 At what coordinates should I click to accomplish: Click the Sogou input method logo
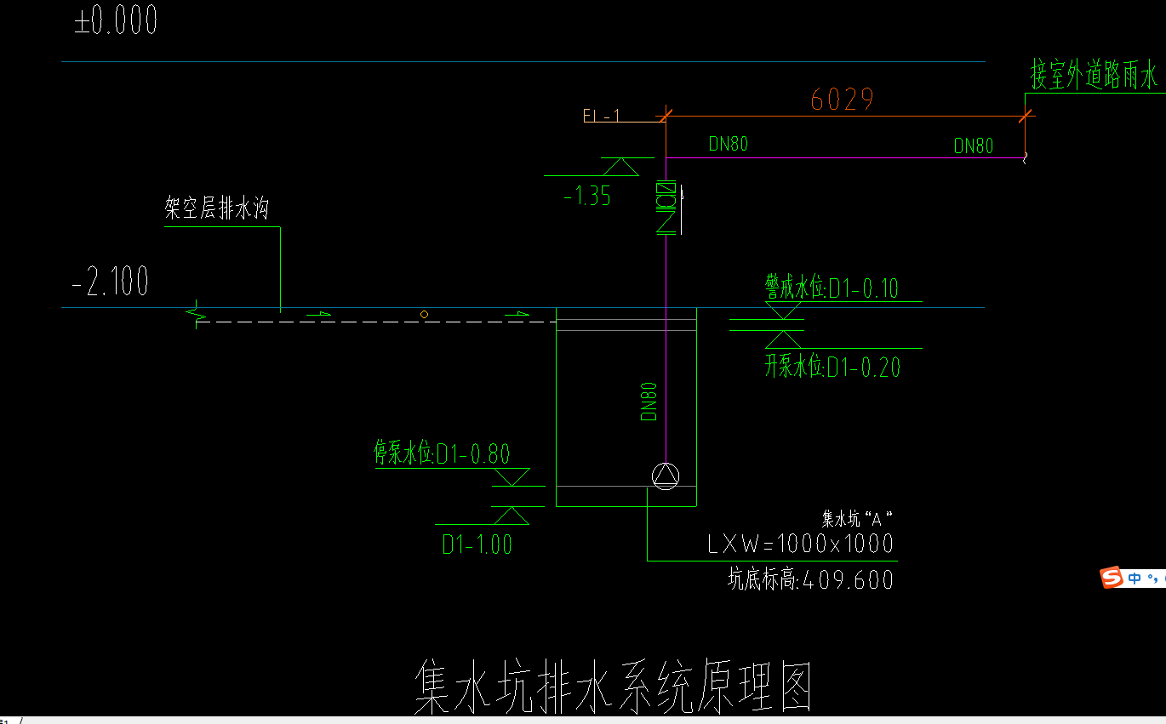[x=1112, y=578]
